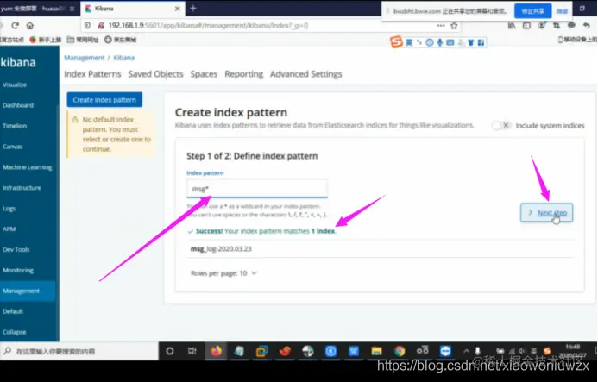The image size is (598, 382).
Task: Open the page actions three-dot menu
Action: pyautogui.click(x=440, y=26)
